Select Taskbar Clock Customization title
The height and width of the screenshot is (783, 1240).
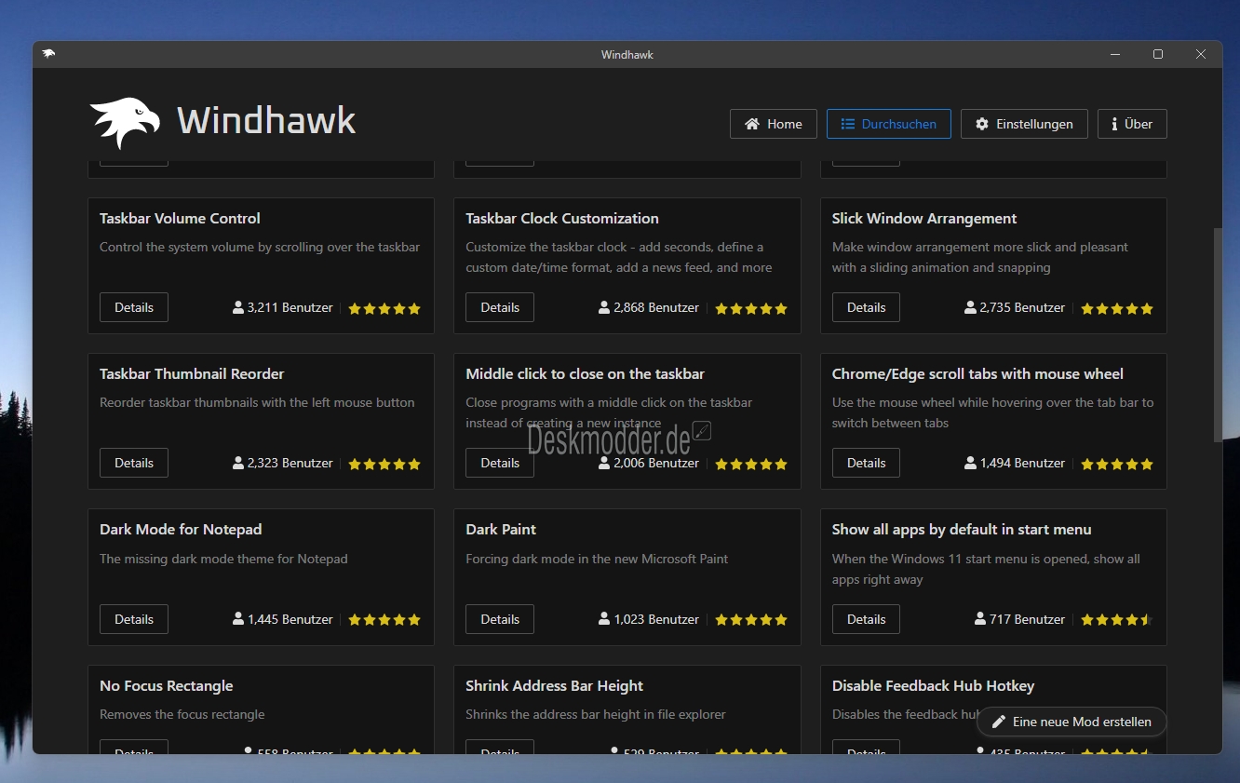562,219
